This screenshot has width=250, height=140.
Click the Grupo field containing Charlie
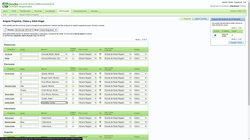click(29, 90)
